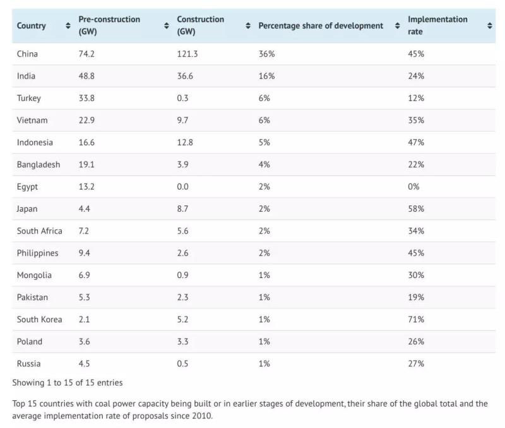Click the Country column header label
505x428 pixels.
click(32, 26)
